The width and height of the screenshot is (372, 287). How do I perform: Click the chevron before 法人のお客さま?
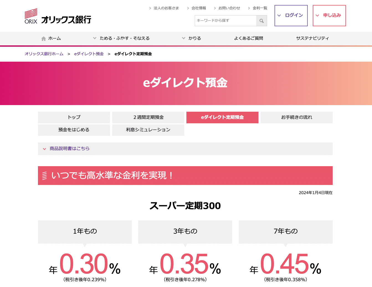tap(150, 8)
